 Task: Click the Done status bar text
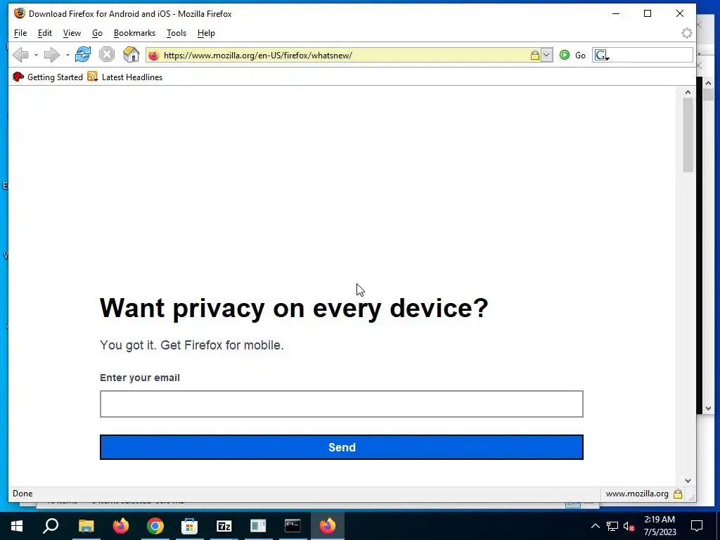[x=22, y=494]
